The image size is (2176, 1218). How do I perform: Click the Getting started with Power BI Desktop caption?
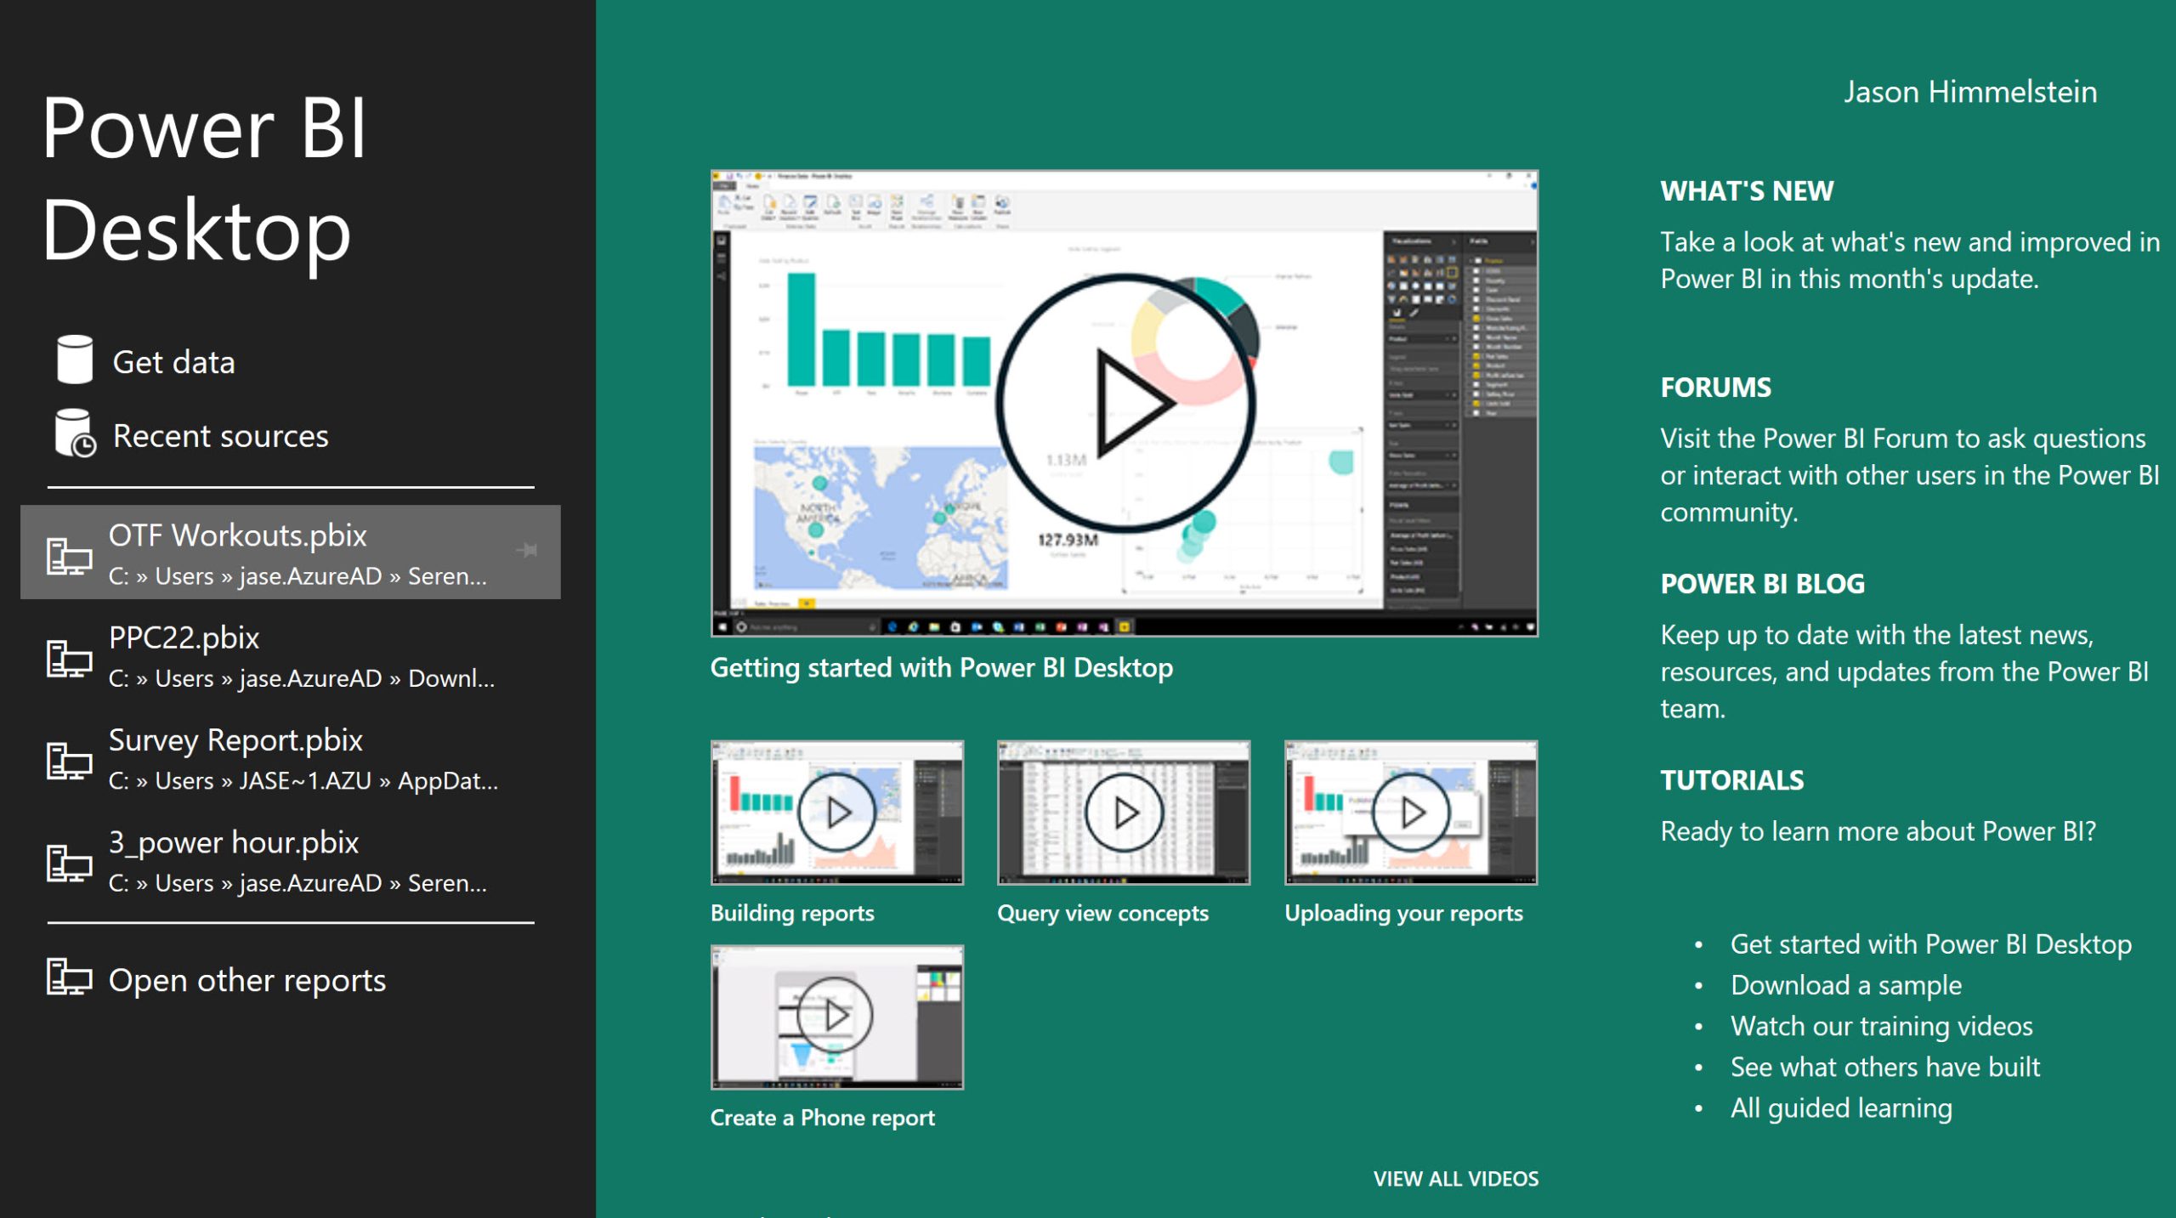[942, 668]
